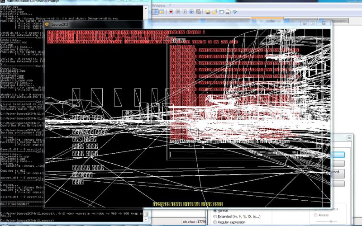Select the Always transparency radio
362x226 pixels.
pyautogui.click(x=315, y=215)
